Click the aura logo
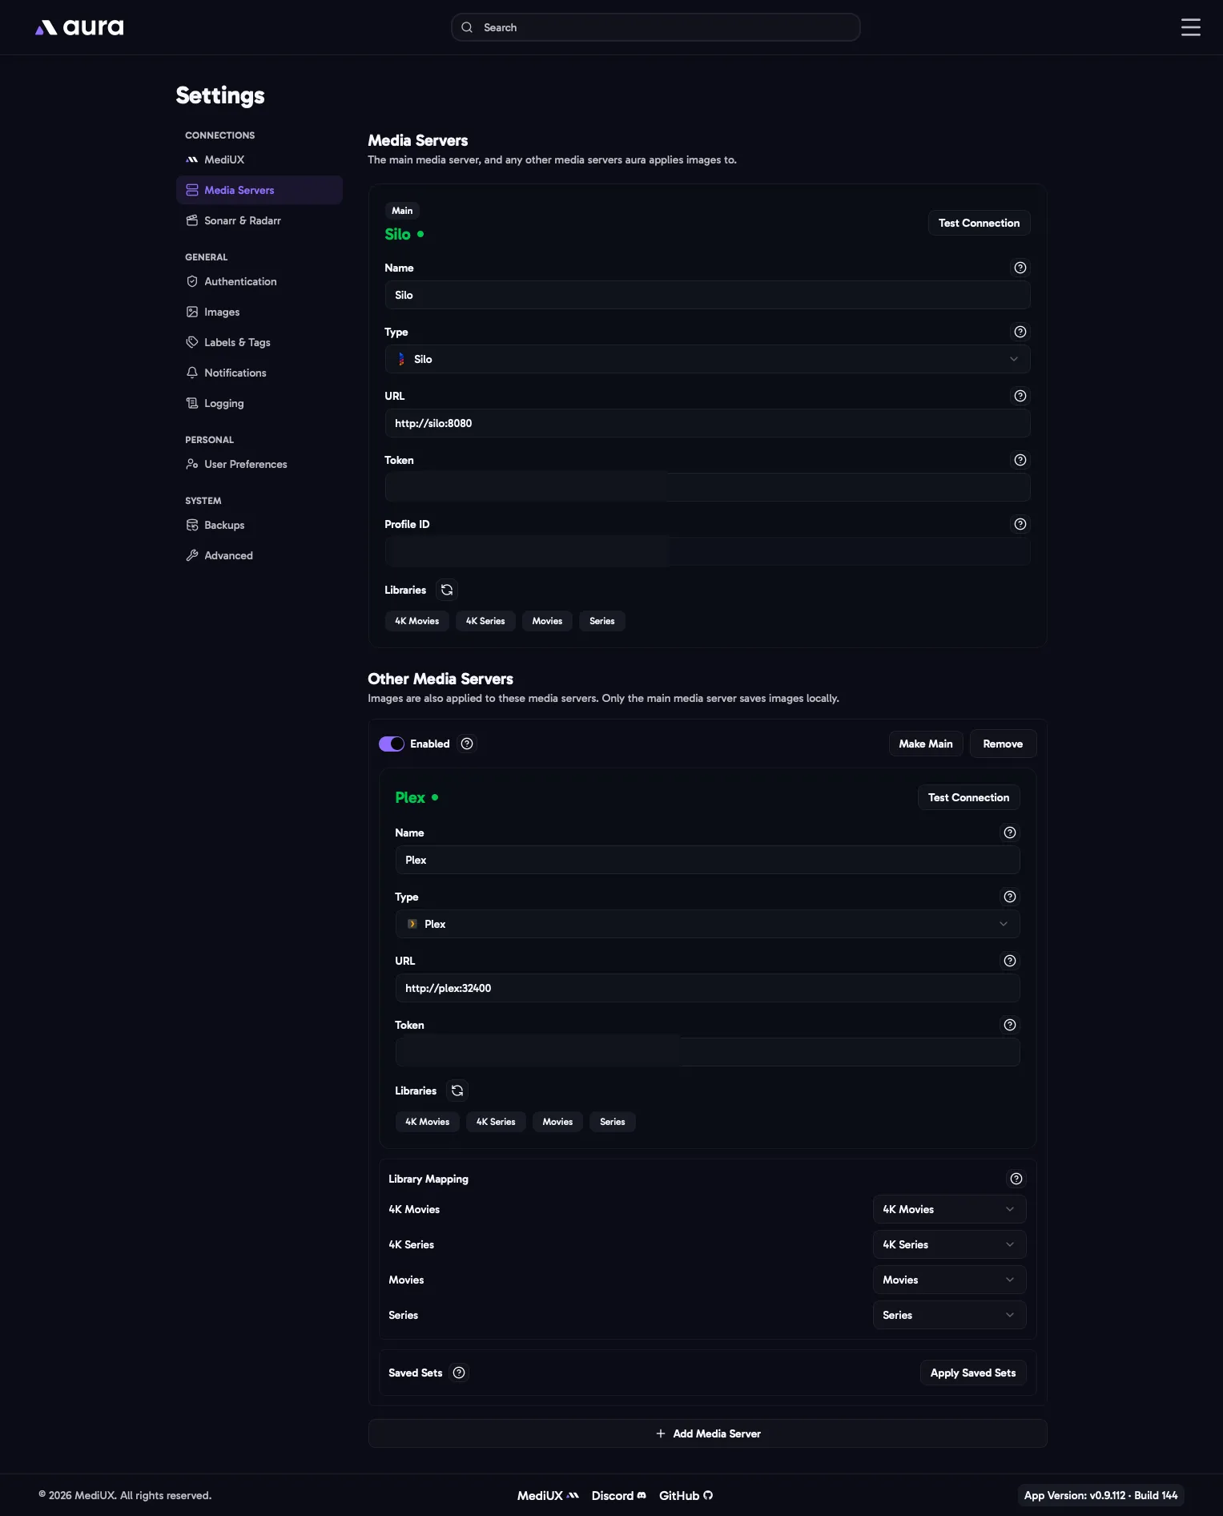 [79, 28]
